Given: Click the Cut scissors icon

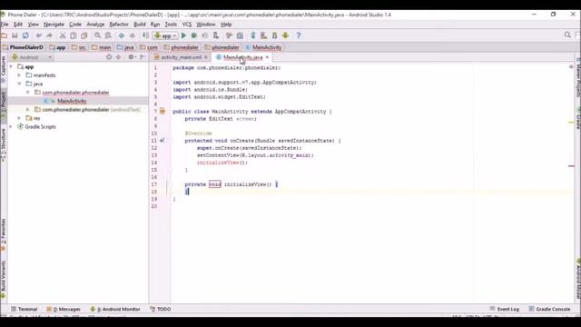Looking at the screenshot, I should 63,35.
